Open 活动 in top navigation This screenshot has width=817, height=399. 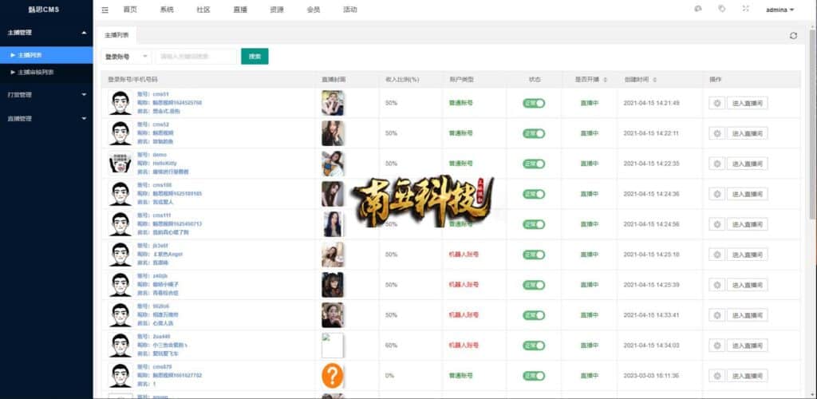(350, 10)
